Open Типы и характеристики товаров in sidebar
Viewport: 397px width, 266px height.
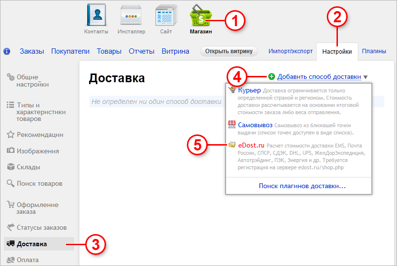pyautogui.click(x=41, y=112)
